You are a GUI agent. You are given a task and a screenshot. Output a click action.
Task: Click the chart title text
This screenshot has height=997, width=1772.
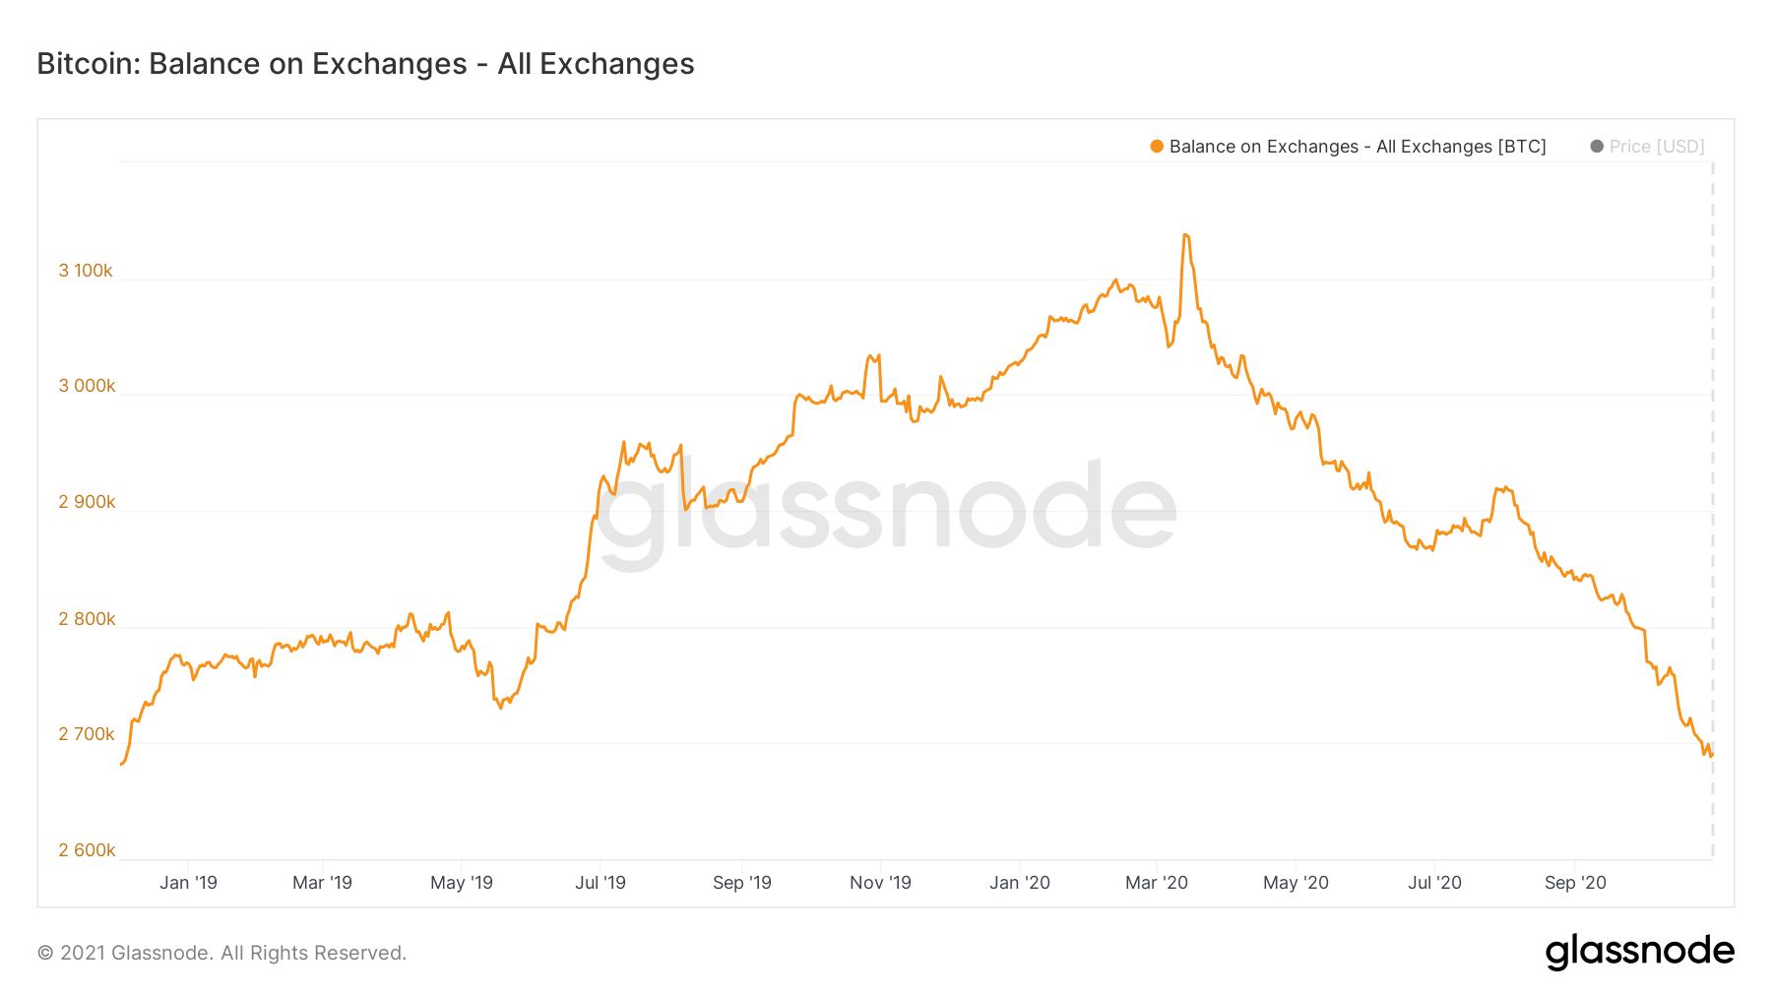tap(365, 64)
